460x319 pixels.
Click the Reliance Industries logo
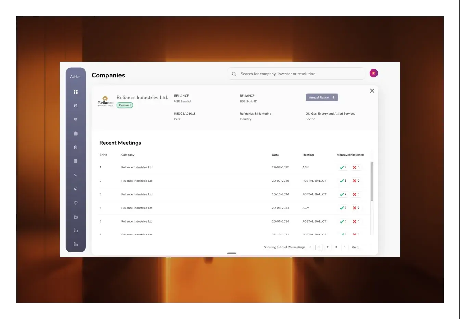pos(106,101)
